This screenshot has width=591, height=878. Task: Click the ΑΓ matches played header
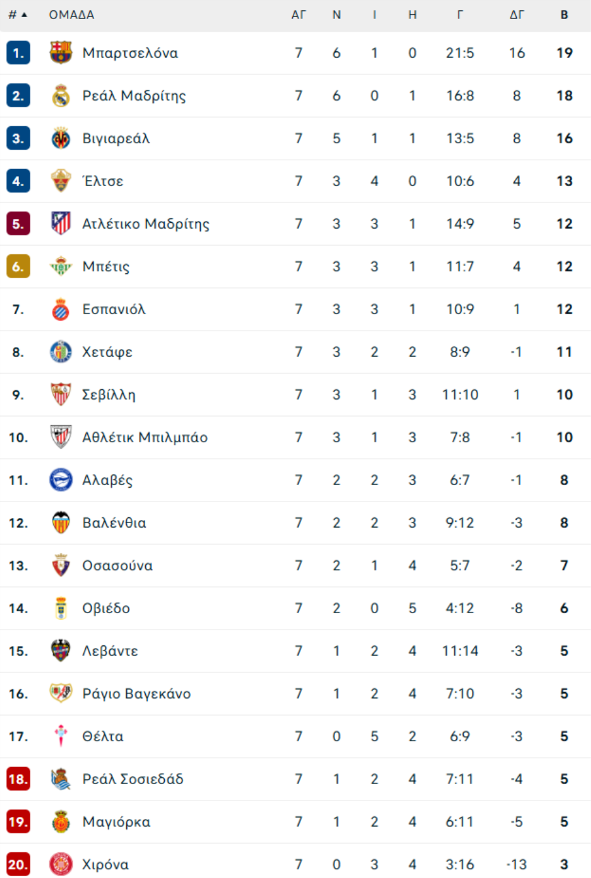(299, 14)
